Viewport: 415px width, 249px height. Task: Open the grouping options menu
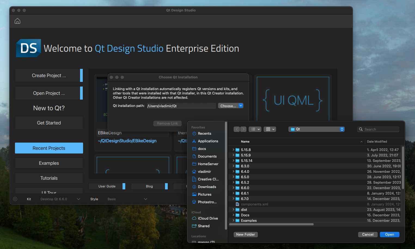click(270, 129)
